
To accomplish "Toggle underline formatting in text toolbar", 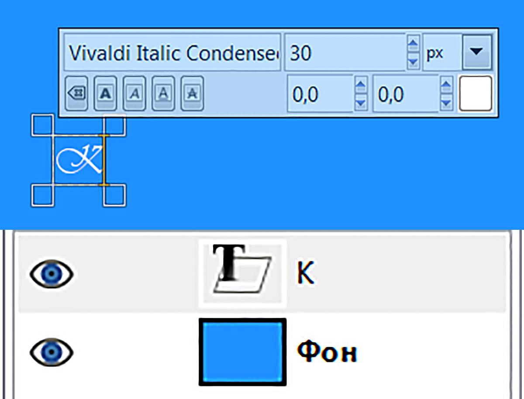I will point(163,93).
